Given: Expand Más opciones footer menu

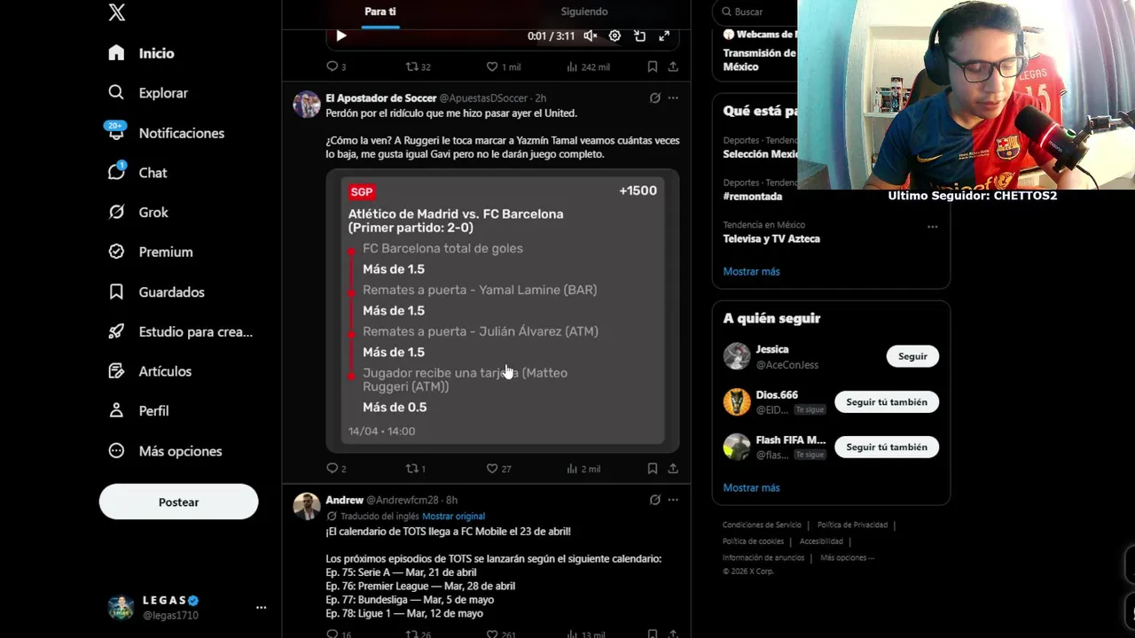Looking at the screenshot, I should click(847, 558).
